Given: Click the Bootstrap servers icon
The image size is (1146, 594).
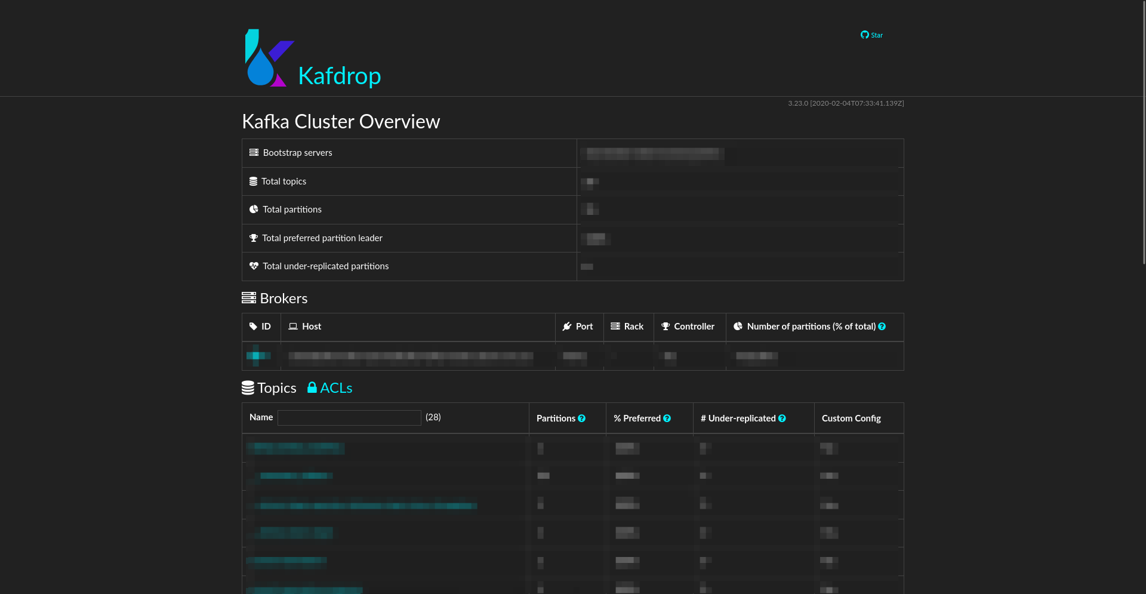Looking at the screenshot, I should point(254,152).
